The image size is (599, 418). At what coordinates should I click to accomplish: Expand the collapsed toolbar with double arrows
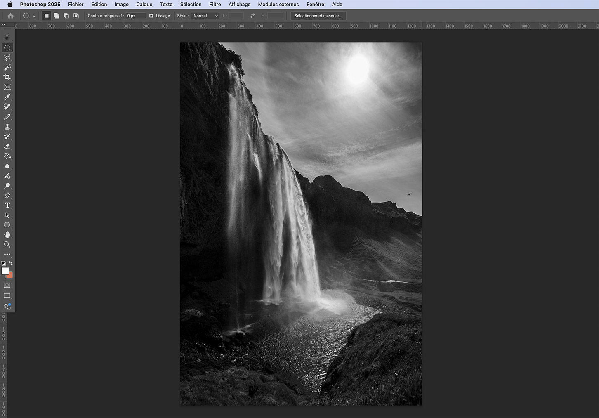[3, 24]
